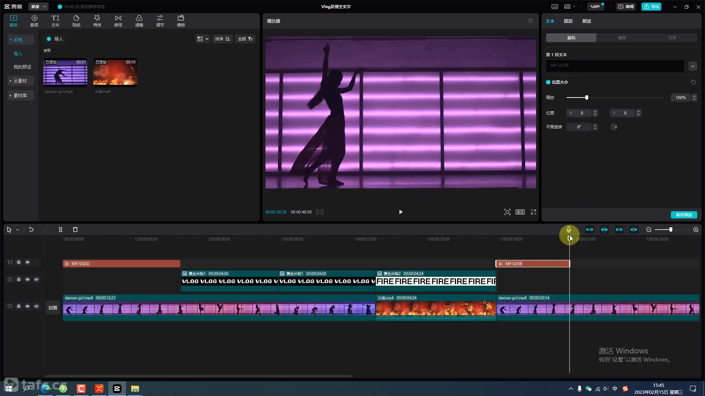
Task: Click the keyboard shortcuts icon in title bar
Action: (x=555, y=7)
